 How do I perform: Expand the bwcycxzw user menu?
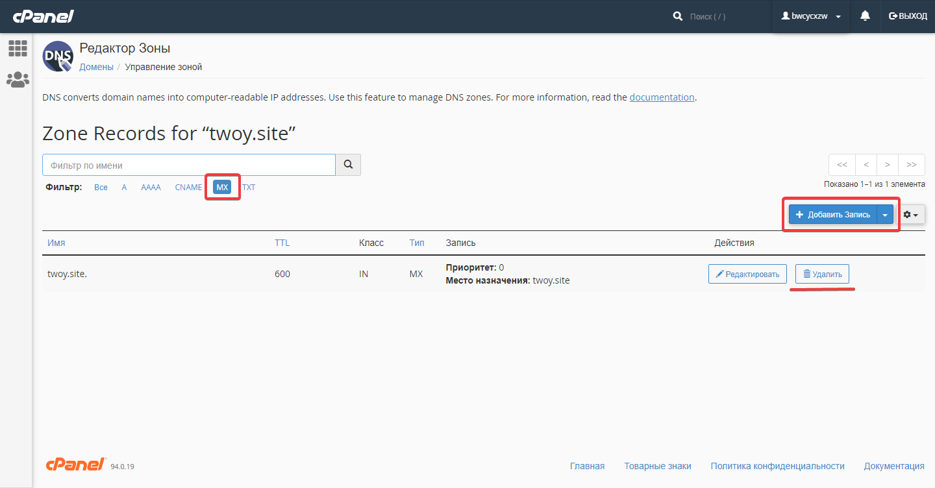click(x=811, y=16)
